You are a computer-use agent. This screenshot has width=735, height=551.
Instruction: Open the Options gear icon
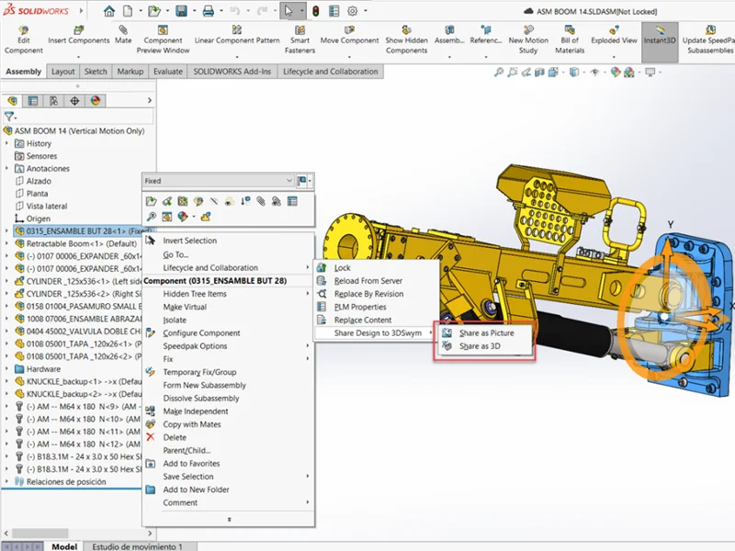click(x=353, y=12)
